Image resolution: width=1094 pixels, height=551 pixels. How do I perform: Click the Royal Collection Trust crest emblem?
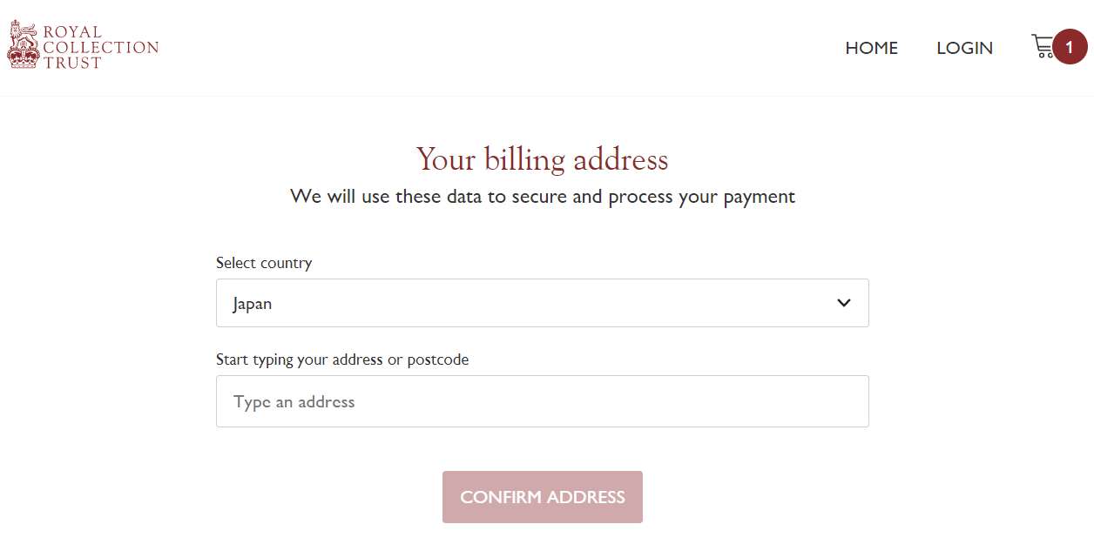point(24,45)
